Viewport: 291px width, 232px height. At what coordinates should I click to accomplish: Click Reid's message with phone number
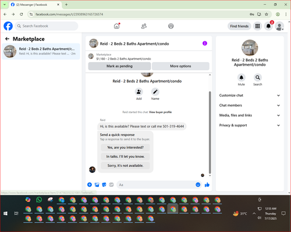pyautogui.click(x=142, y=126)
